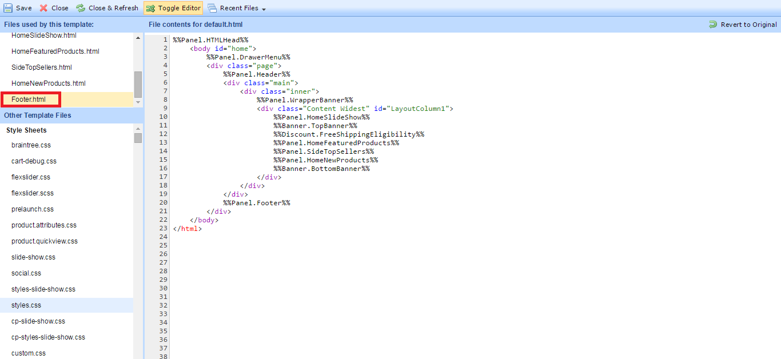
Task: Click the Revert to Original link
Action: (748, 25)
